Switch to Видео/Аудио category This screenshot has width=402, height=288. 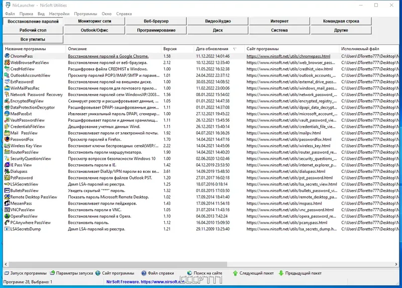[x=218, y=21]
